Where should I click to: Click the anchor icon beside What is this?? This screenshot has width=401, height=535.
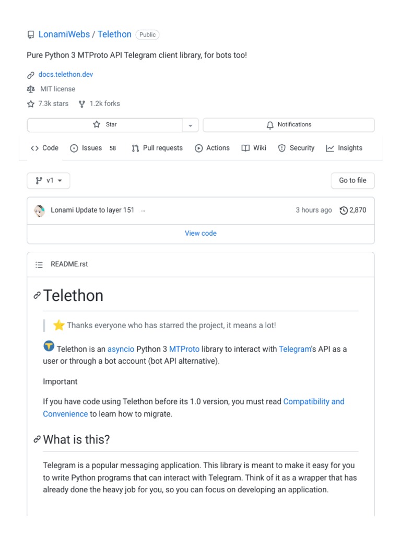click(37, 439)
